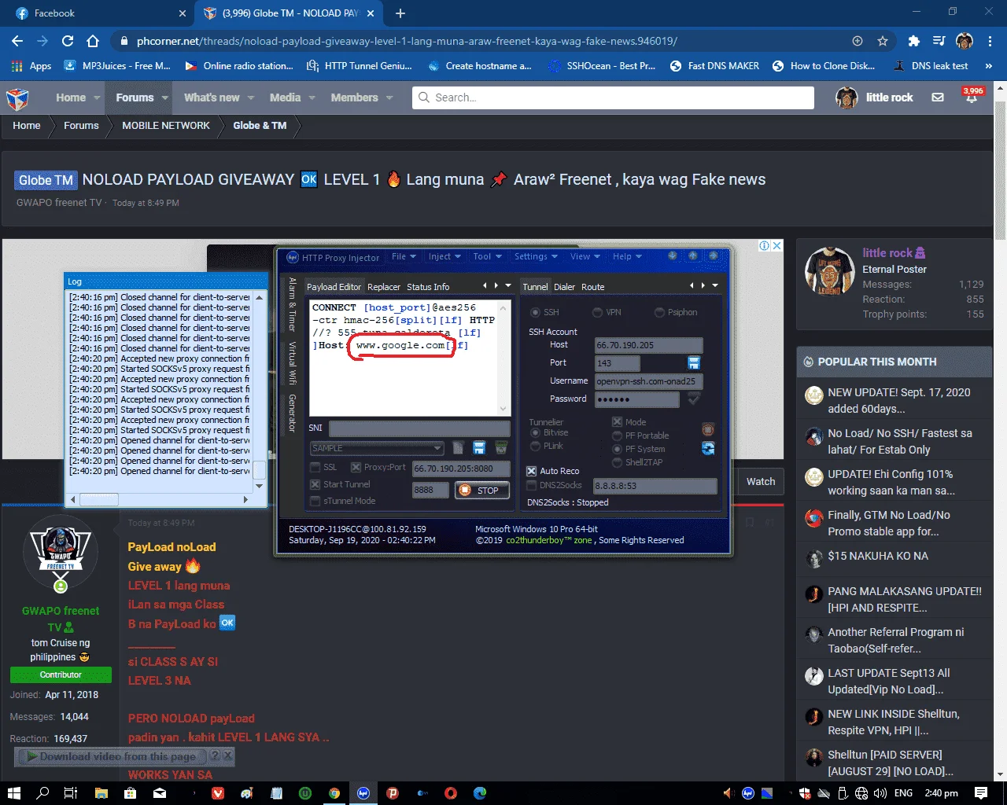Click the phcorner site logo

(17, 98)
